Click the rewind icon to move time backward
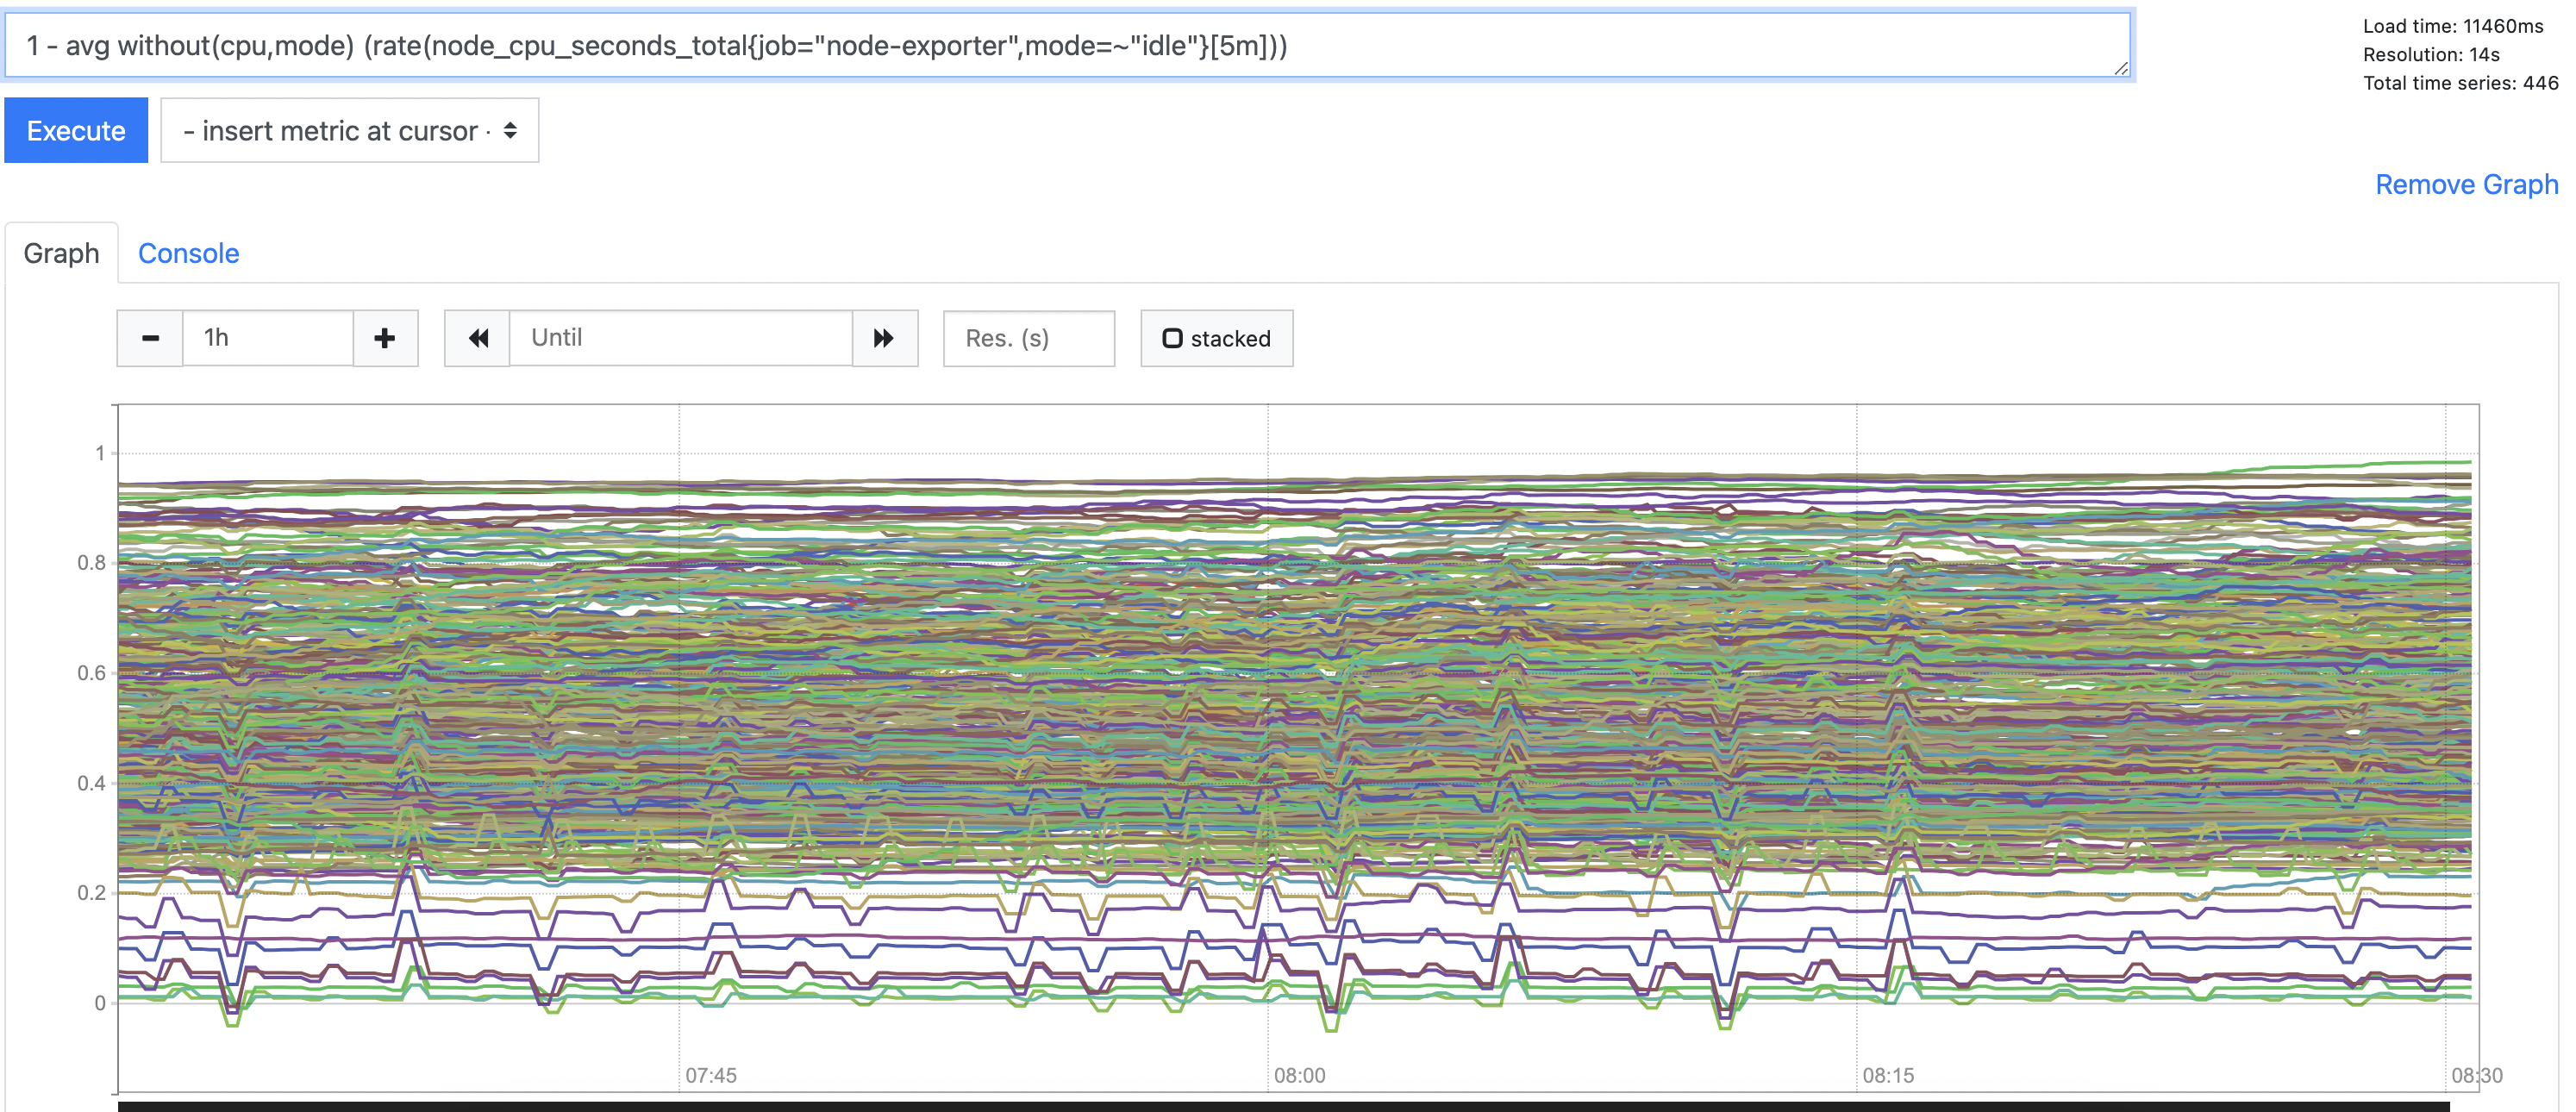This screenshot has width=2576, height=1112. point(478,338)
